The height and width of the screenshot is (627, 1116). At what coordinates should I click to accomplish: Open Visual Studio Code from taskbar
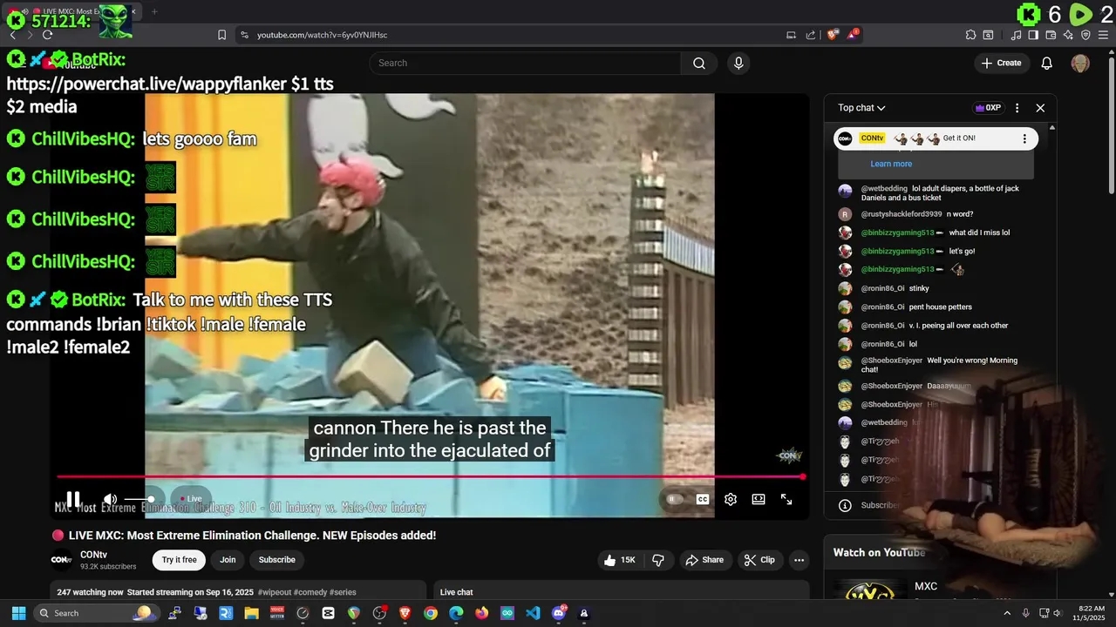(x=533, y=613)
